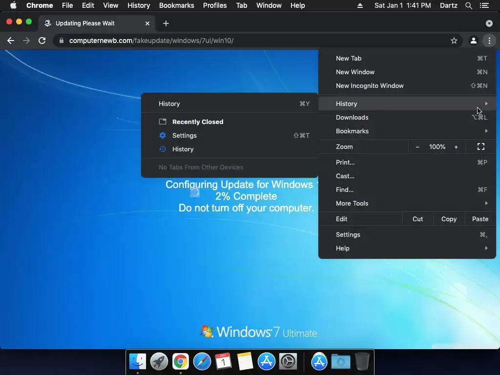Reopen recently closed History page
Viewport: 500px width, 375px height.
pyautogui.click(x=229, y=149)
